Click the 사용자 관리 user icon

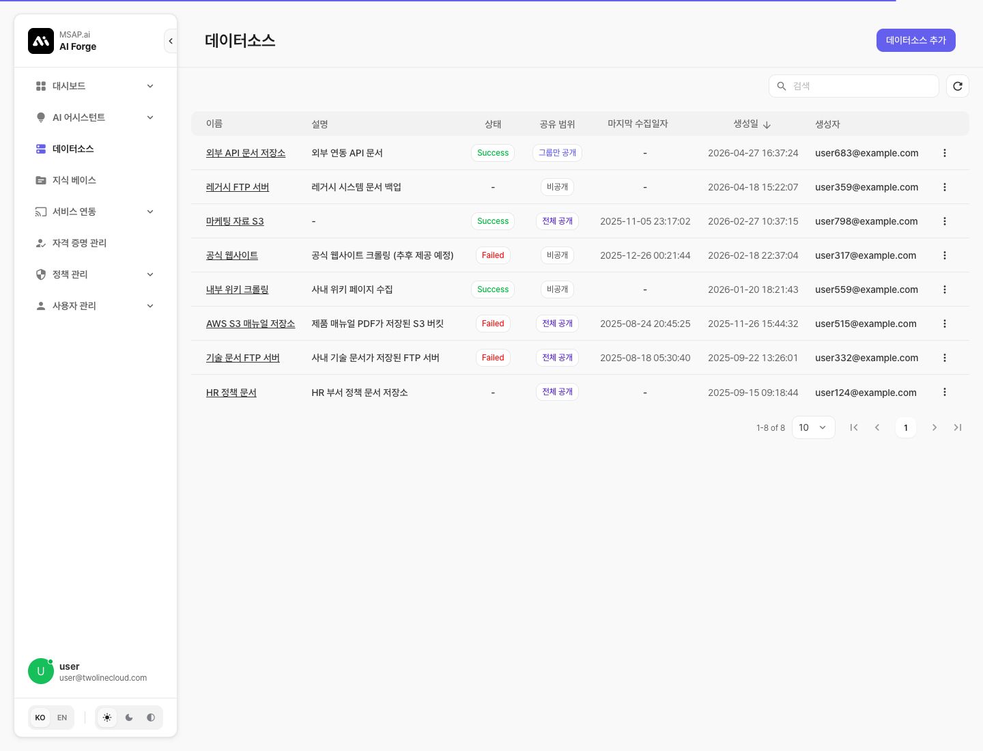41,306
